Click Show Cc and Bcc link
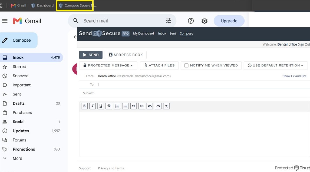The height and width of the screenshot is (172, 310). (294, 76)
